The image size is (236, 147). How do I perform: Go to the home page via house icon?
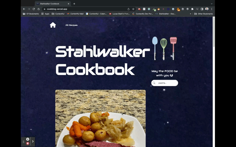(53, 25)
